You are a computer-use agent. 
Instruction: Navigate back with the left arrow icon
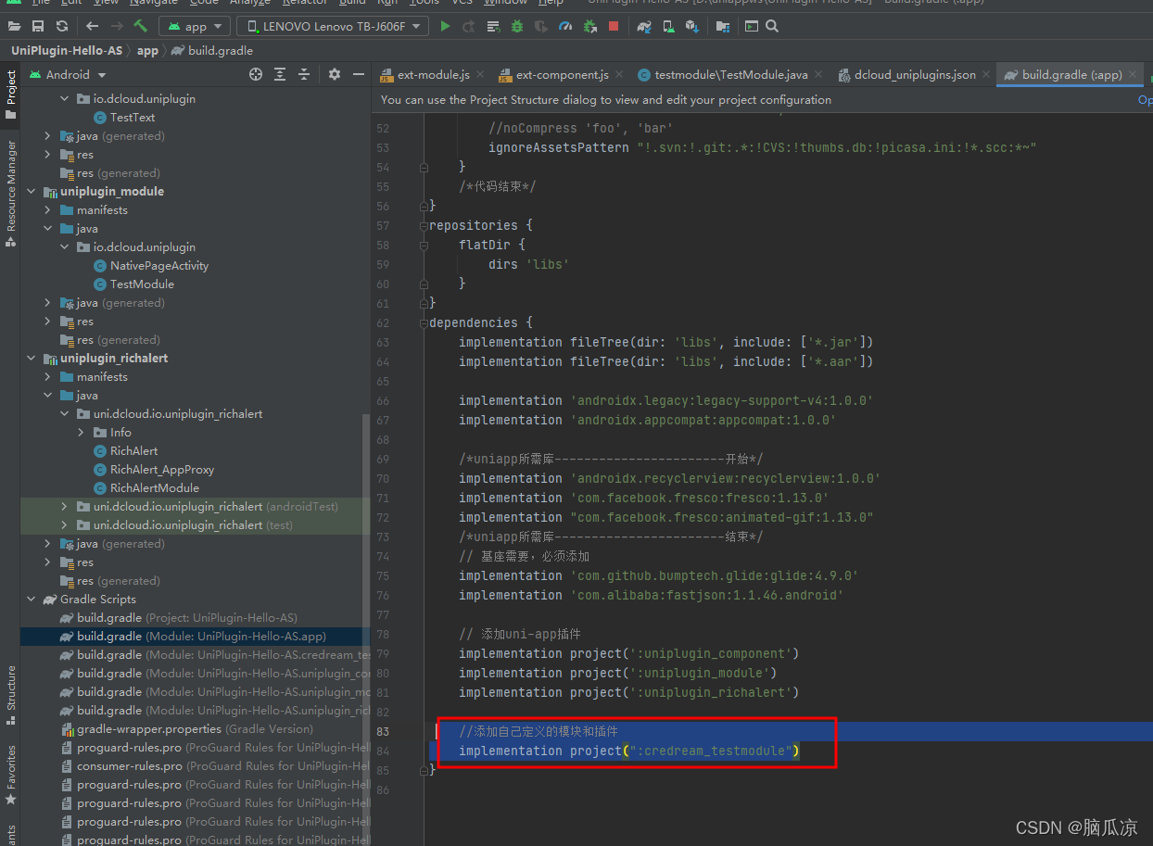coord(92,26)
